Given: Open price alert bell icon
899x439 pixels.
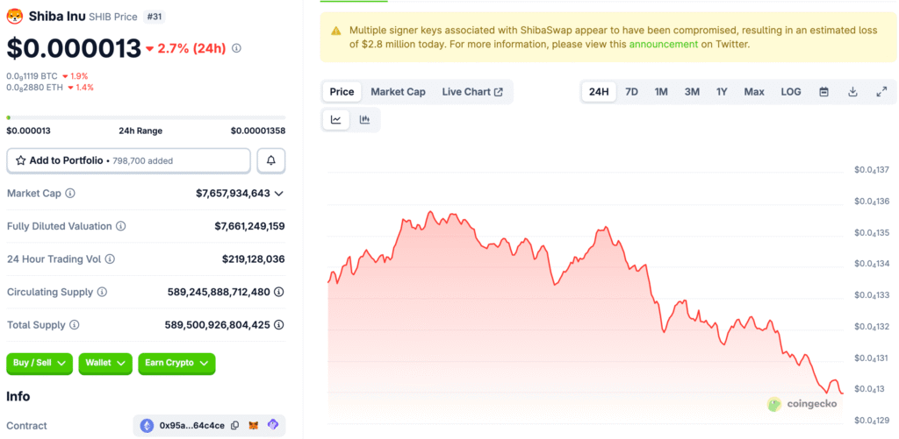Looking at the screenshot, I should tap(271, 161).
